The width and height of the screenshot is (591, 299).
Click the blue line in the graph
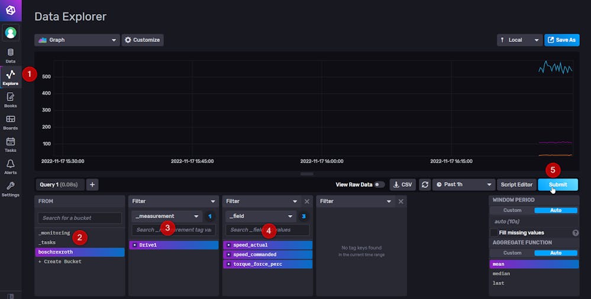coord(556,68)
